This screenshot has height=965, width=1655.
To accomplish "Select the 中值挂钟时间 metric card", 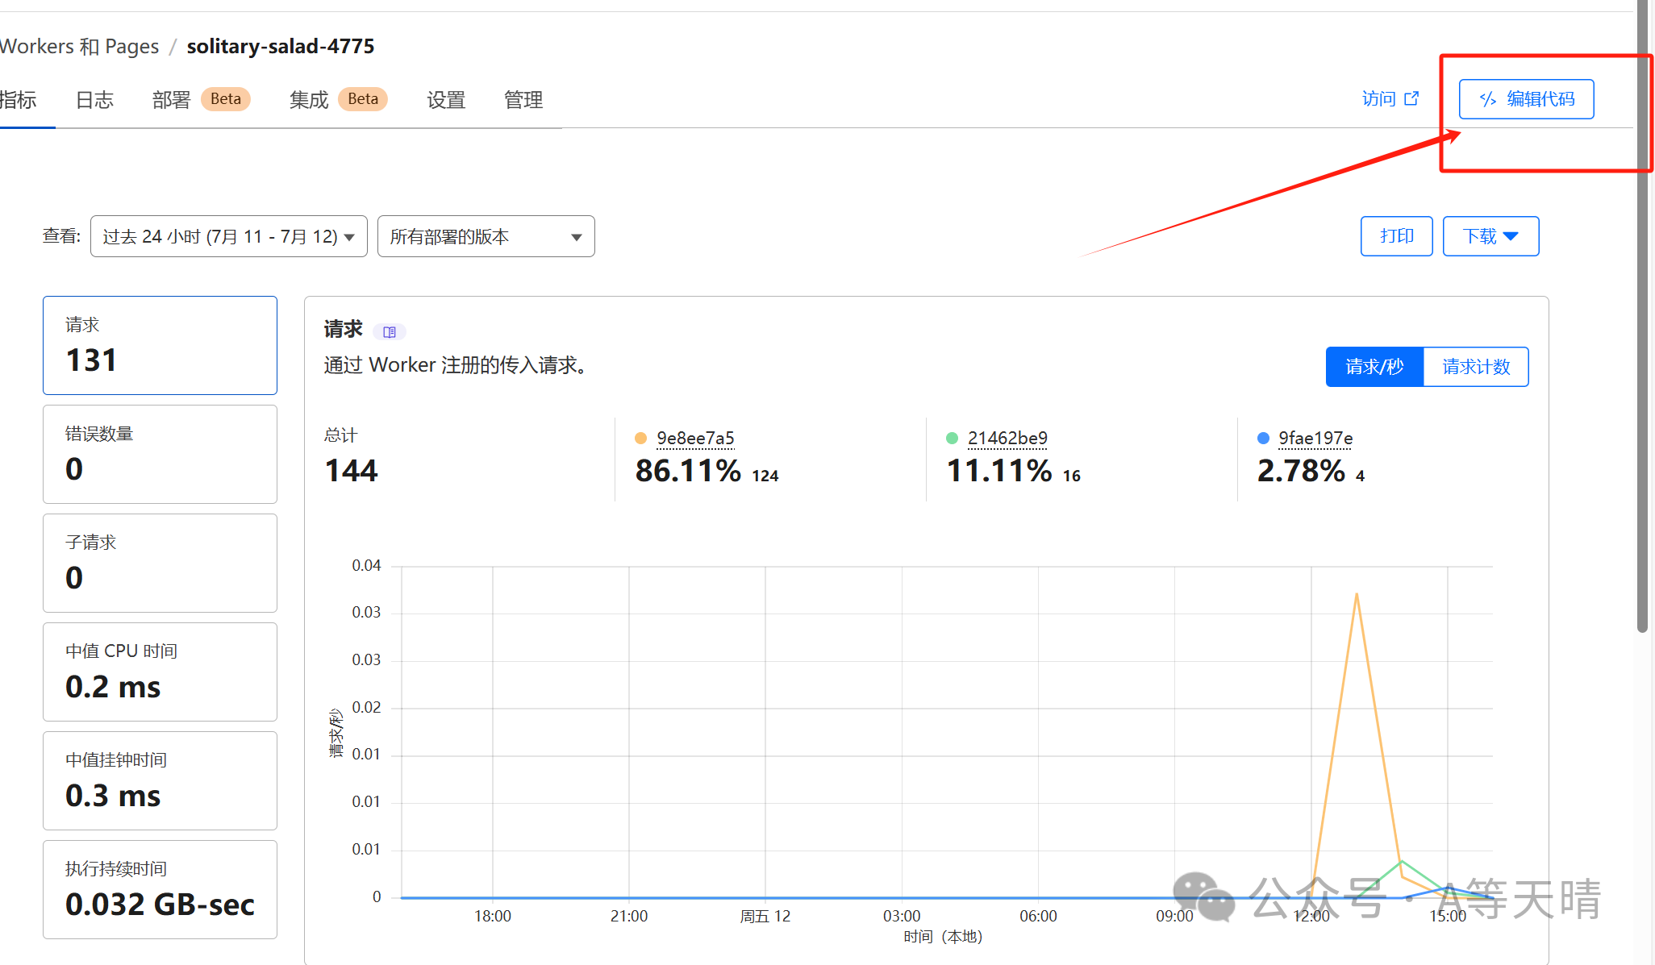I will [160, 780].
